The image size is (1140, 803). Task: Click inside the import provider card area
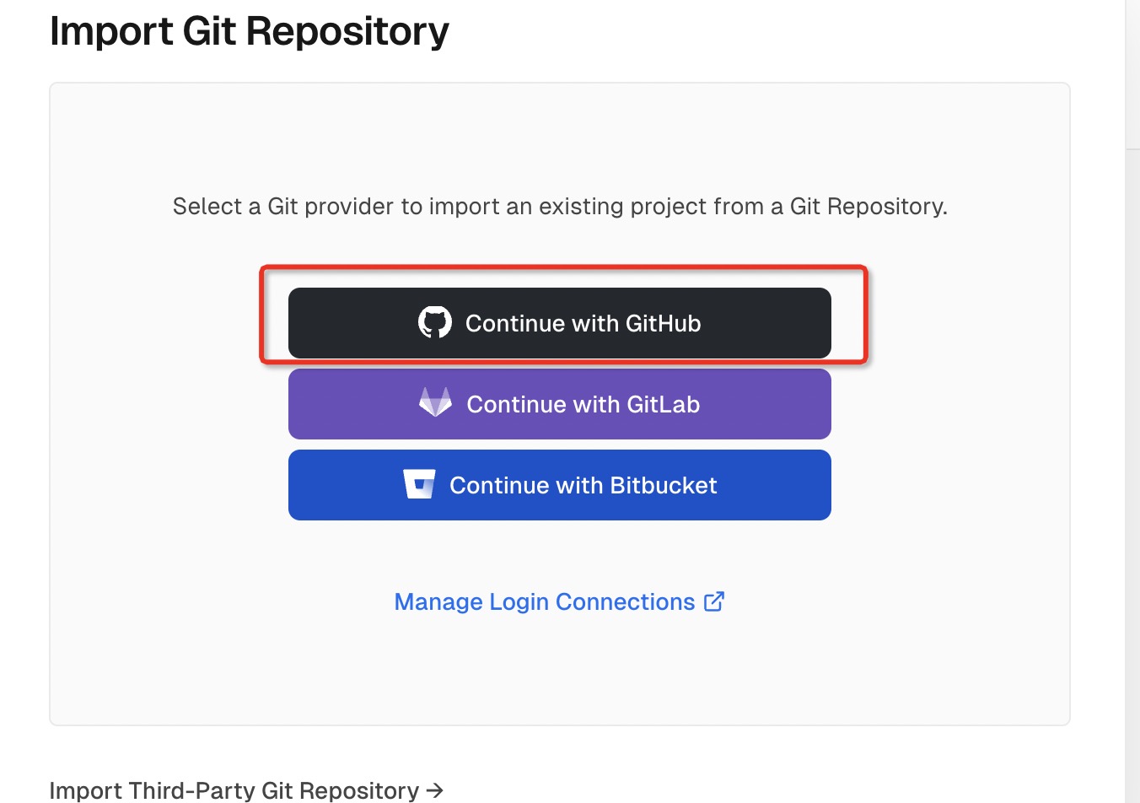(x=559, y=675)
